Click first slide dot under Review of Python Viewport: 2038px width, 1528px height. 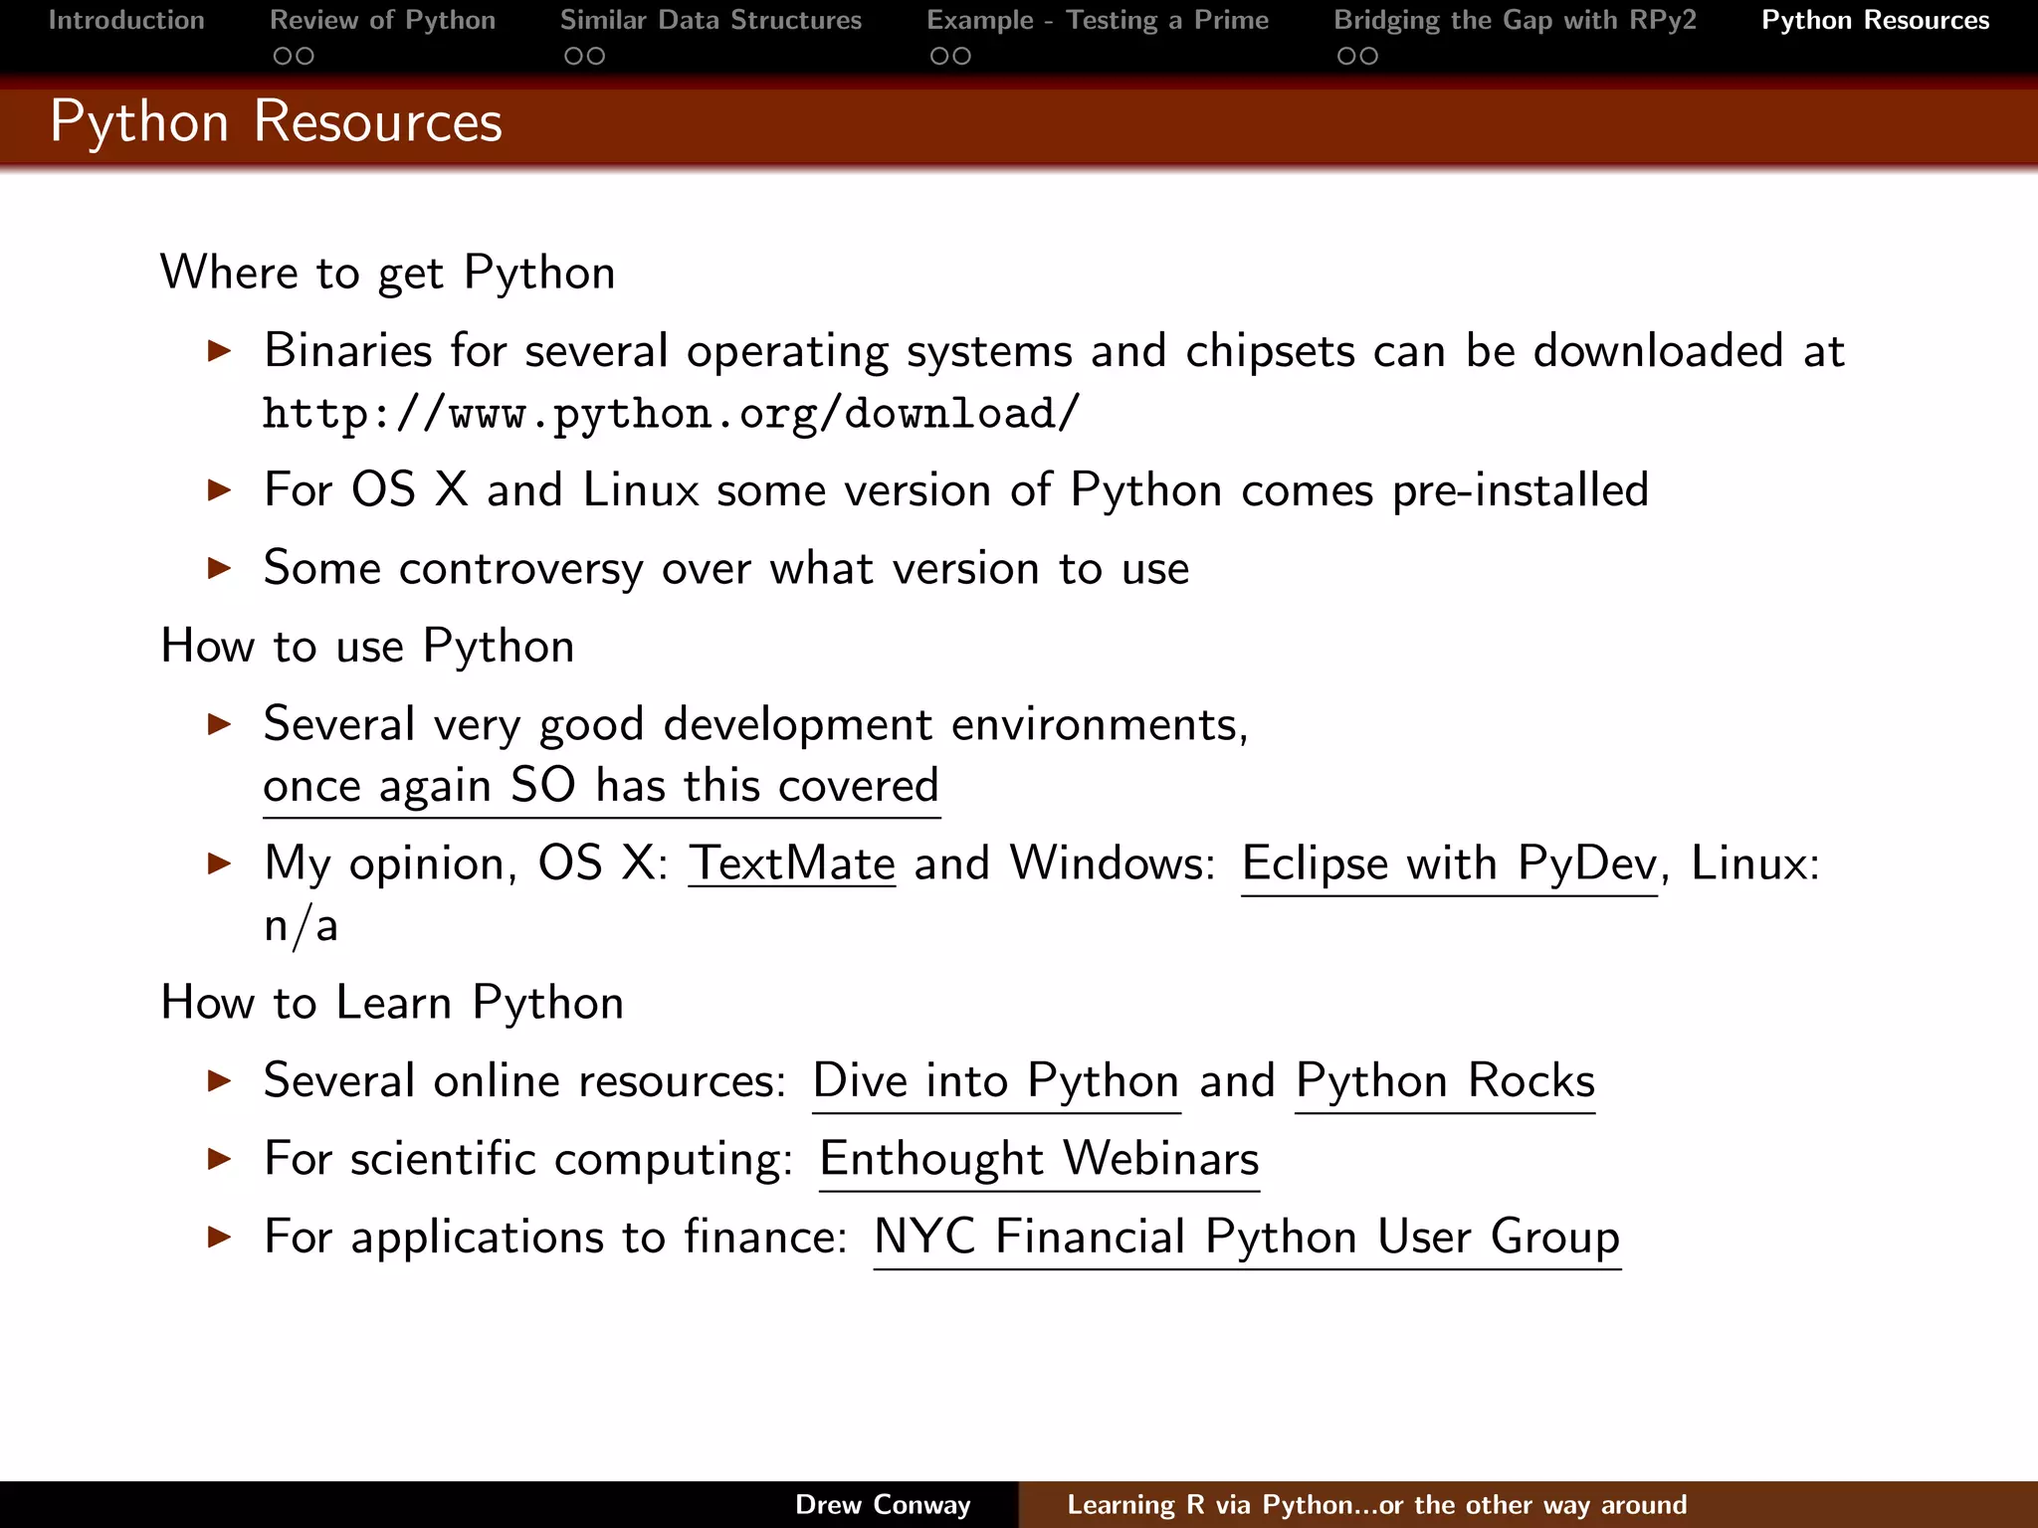coord(283,57)
